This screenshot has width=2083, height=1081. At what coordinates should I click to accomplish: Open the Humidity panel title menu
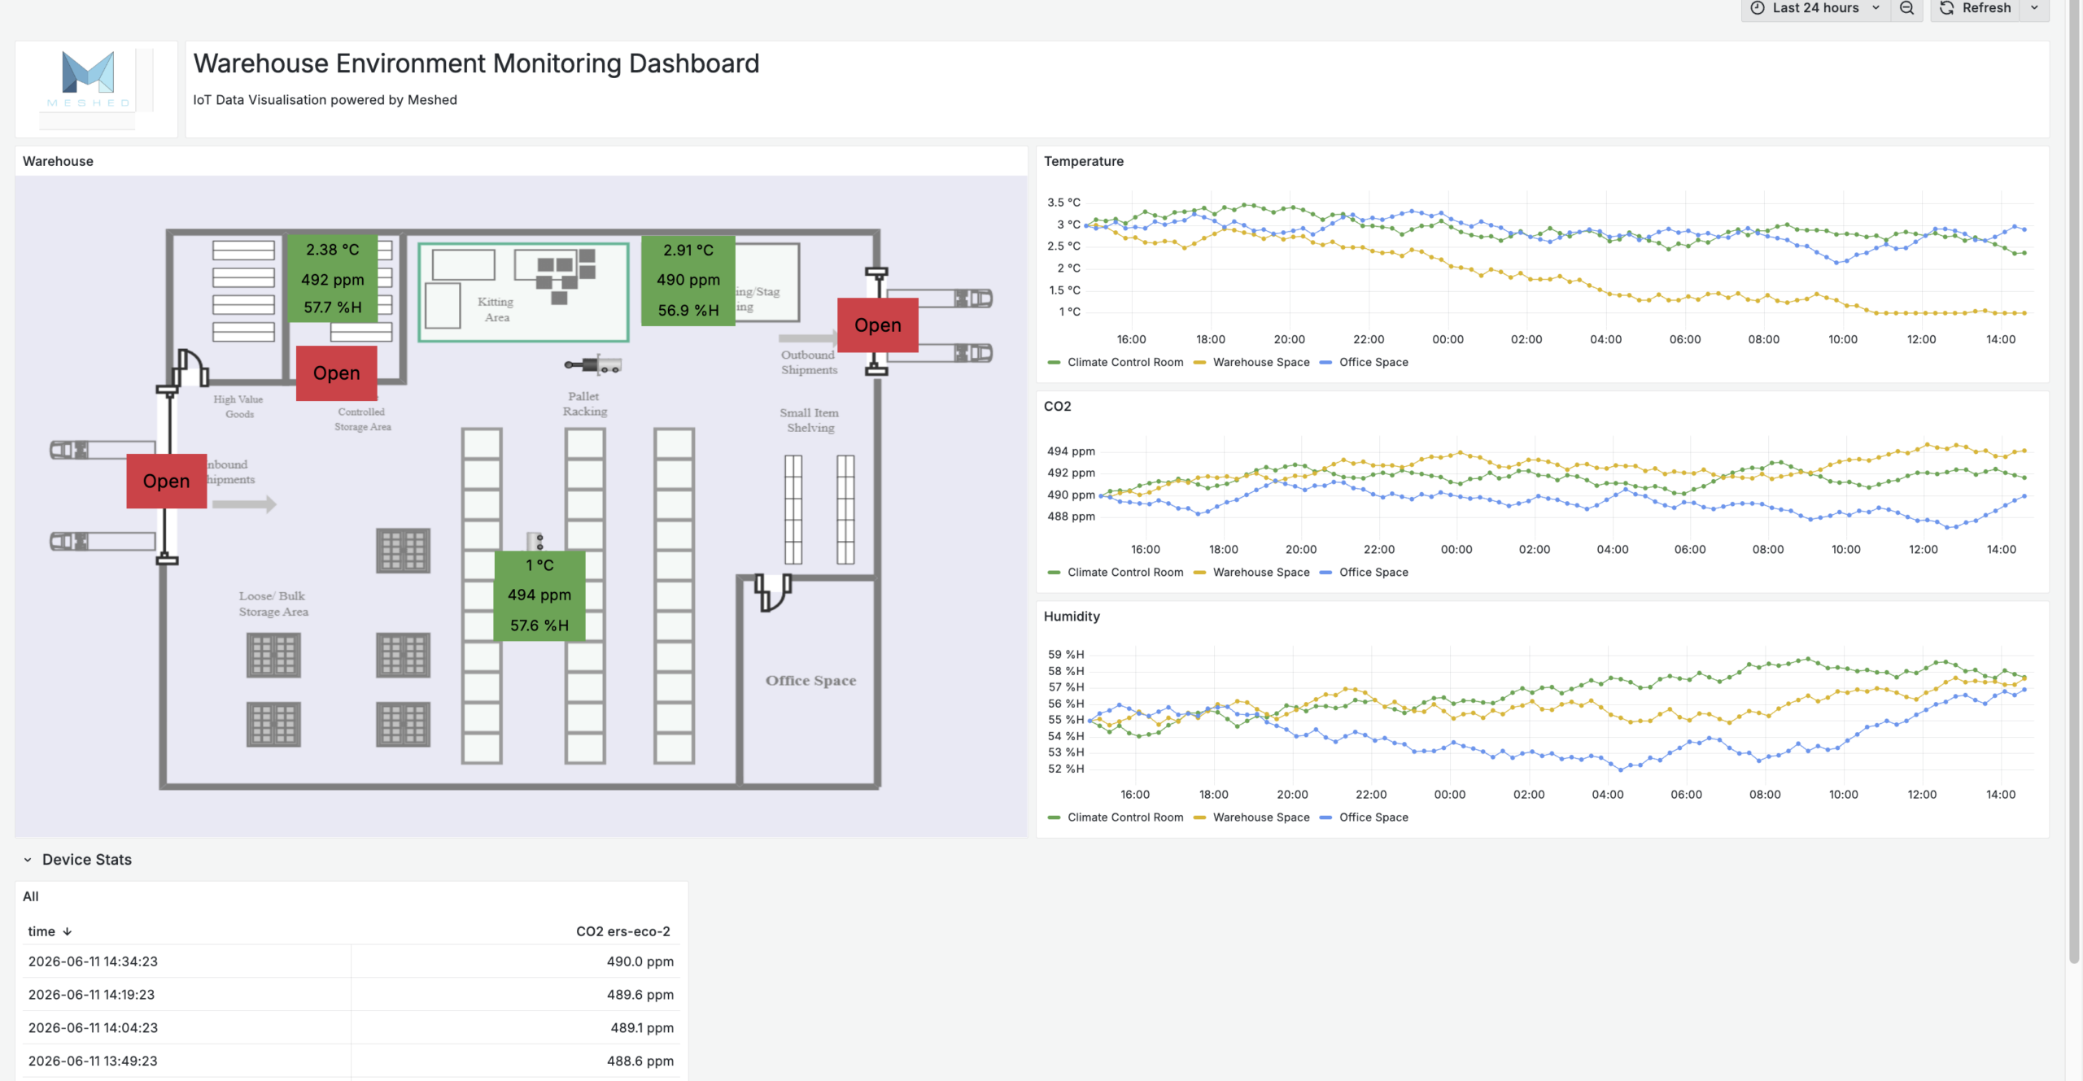click(1072, 616)
